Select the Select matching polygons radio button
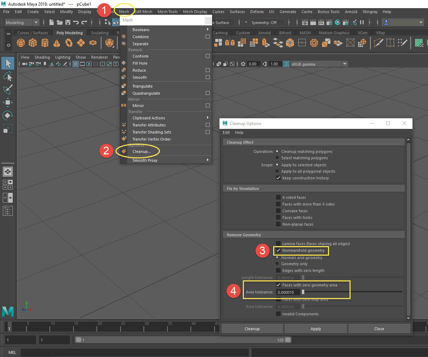Screen dimensions: 428x357 pyautogui.click(x=277, y=158)
